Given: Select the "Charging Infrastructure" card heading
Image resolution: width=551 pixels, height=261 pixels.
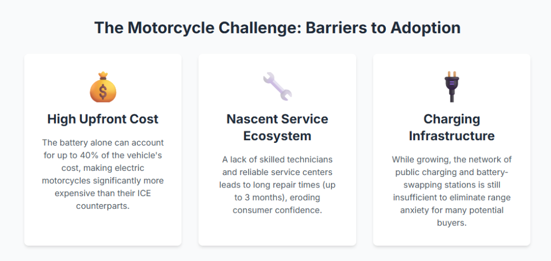Looking at the screenshot, I should point(451,127).
